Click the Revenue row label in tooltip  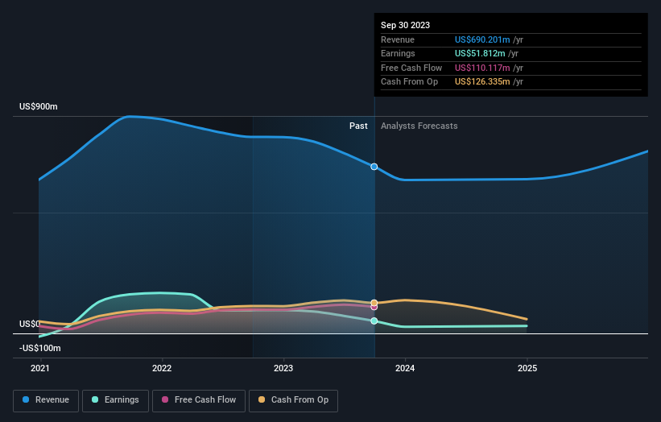398,39
